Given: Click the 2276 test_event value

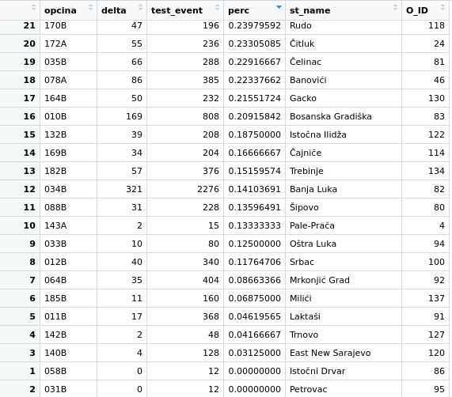Looking at the screenshot, I should click(x=208, y=189).
